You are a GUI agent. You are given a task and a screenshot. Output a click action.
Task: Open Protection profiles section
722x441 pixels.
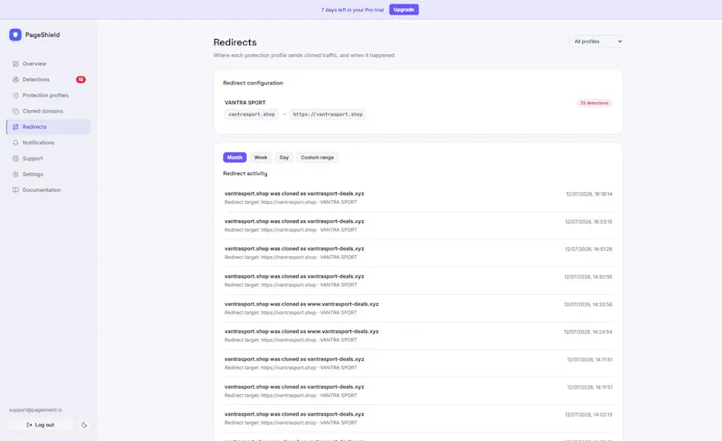pos(49,96)
